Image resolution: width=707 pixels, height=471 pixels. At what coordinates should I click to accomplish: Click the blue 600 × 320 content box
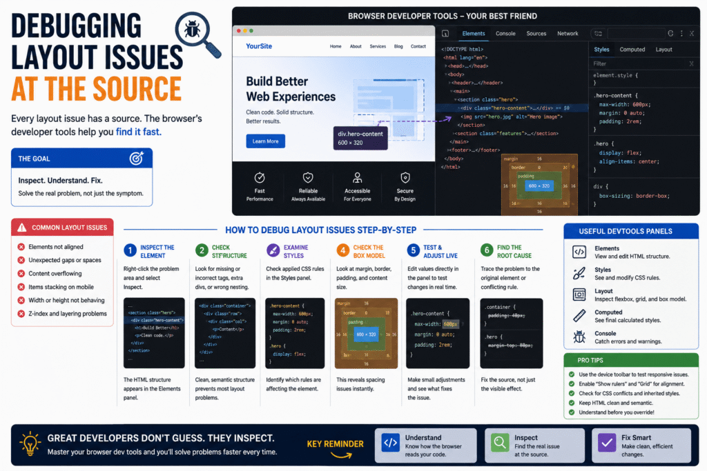tap(539, 186)
